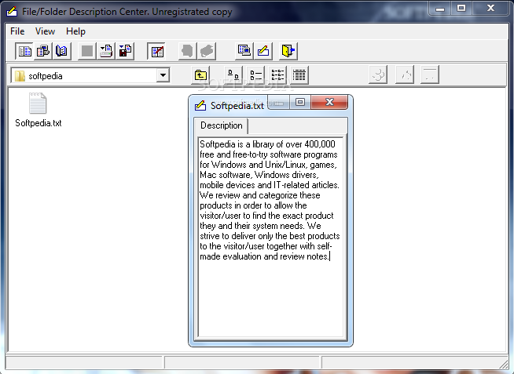Screen dimensions: 514x374
Task: Click the main window title bar app icon
Action: pos(12,12)
